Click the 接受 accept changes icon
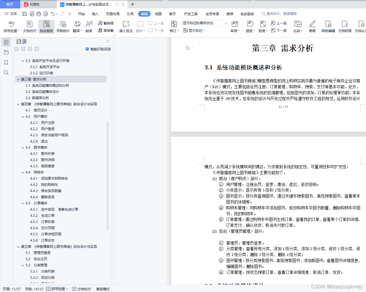Viewport: 366px width, 292px height. [x=250, y=24]
